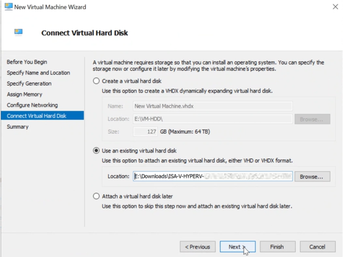Click the virtual disk Name field
Viewport: 343px width, 257px height.
[x=212, y=106]
